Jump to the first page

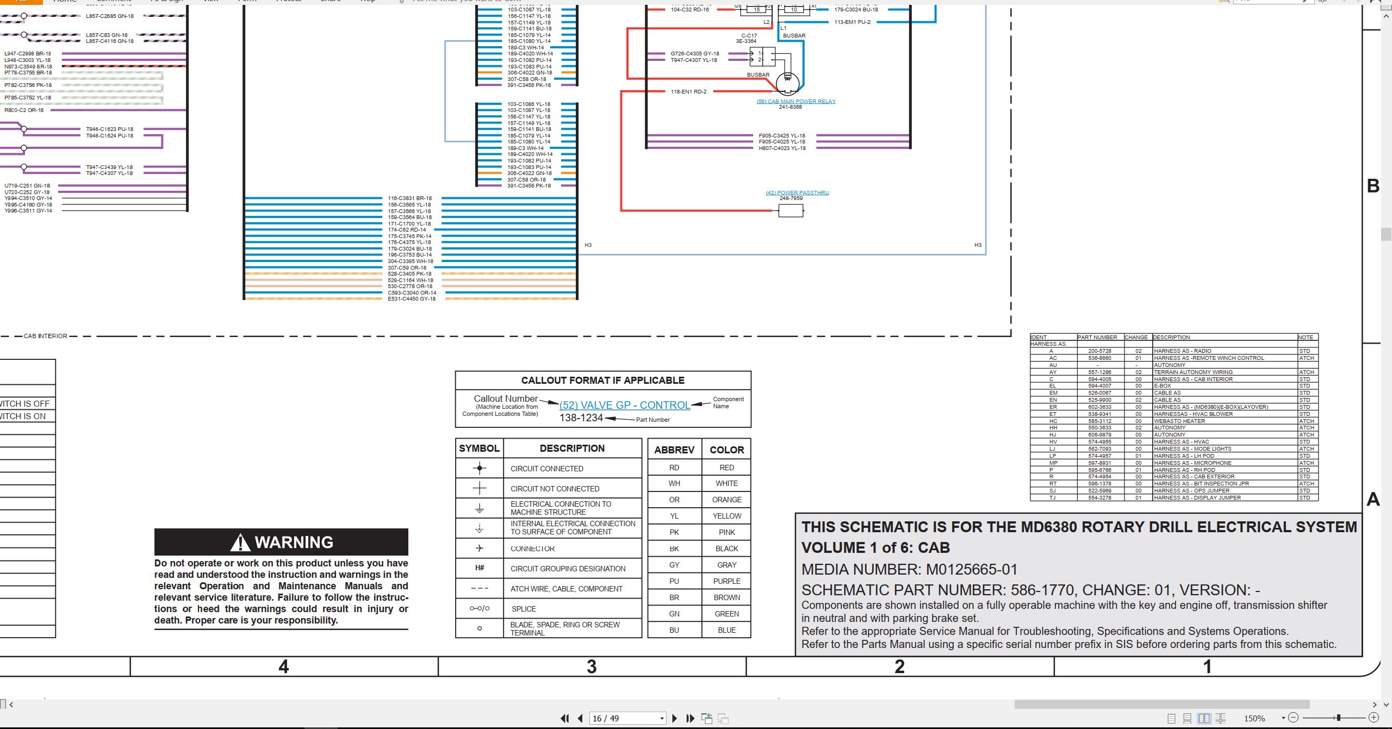(x=565, y=718)
